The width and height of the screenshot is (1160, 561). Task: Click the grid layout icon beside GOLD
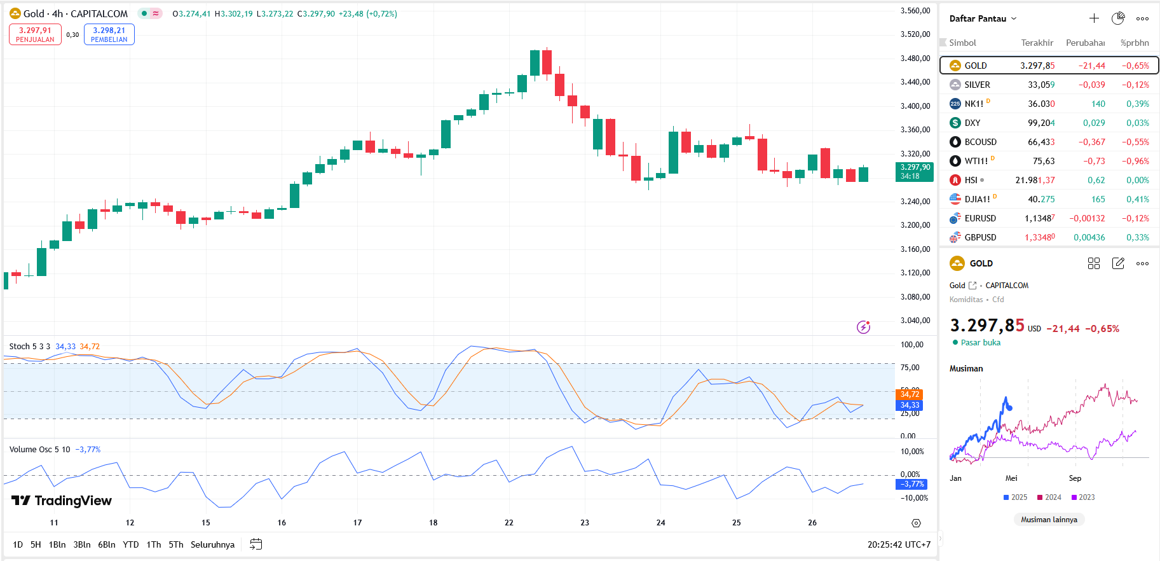[x=1094, y=263]
